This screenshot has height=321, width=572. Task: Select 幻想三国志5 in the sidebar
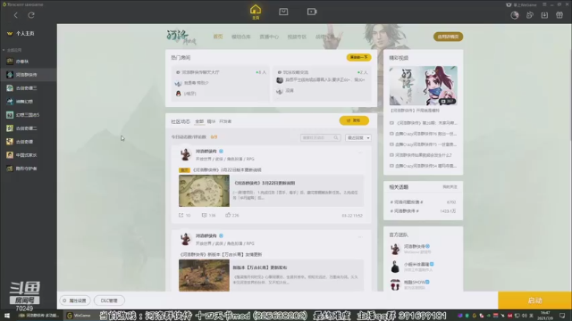[x=29, y=115]
